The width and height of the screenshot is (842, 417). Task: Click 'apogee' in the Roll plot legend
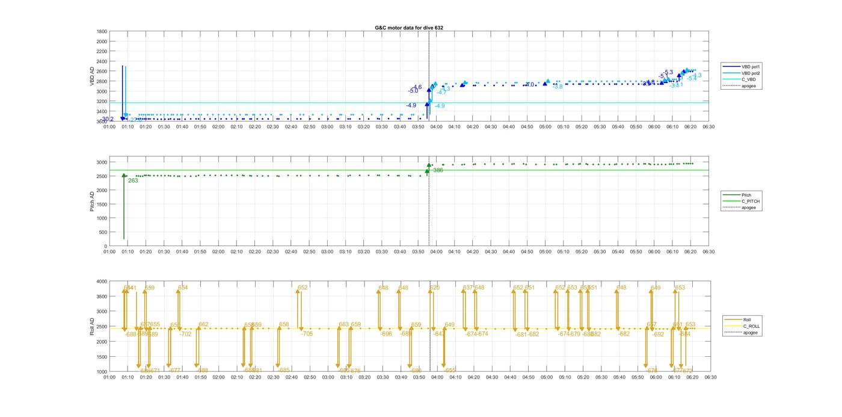point(750,333)
